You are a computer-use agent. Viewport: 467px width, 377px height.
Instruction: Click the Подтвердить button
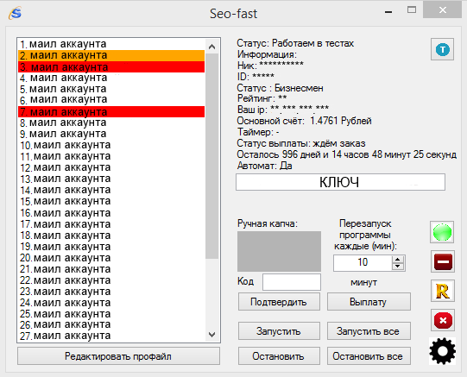point(279,302)
